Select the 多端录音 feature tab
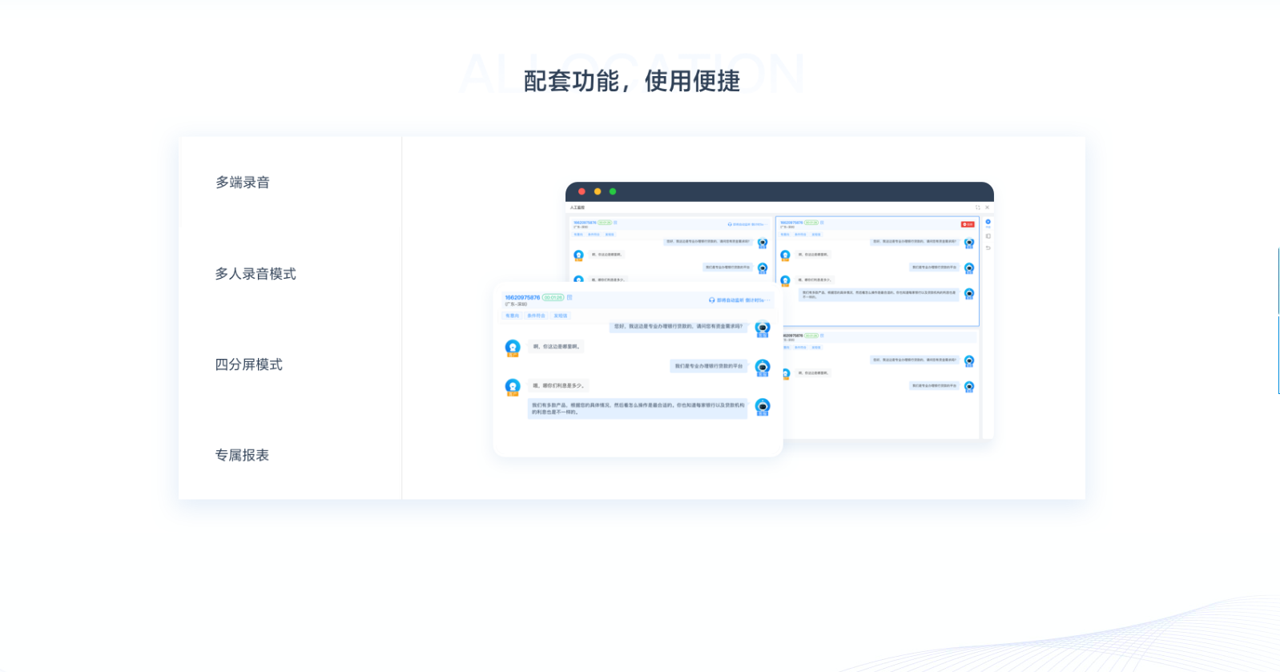This screenshot has width=1280, height=672. point(243,183)
